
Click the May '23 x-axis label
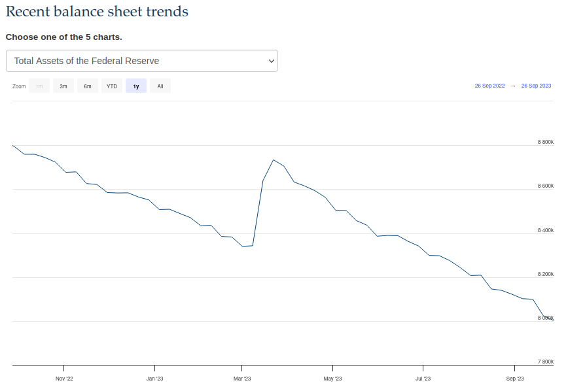[x=332, y=379]
